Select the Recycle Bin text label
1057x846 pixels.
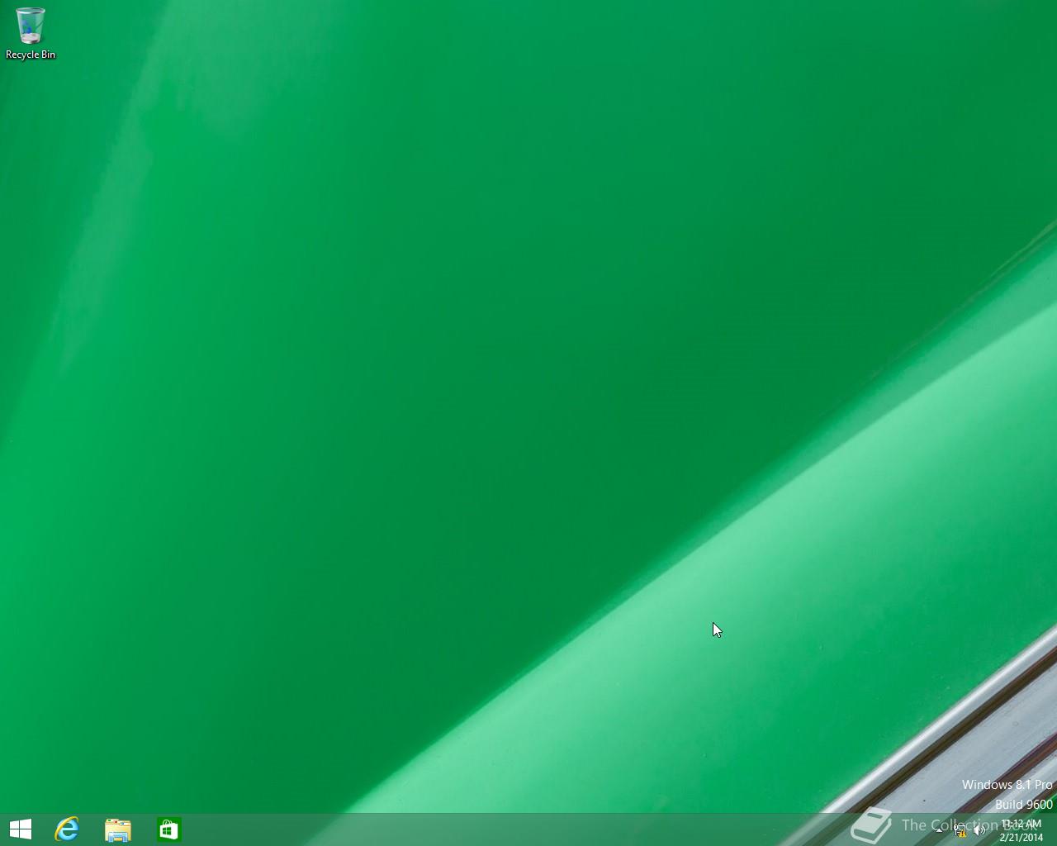click(x=31, y=55)
